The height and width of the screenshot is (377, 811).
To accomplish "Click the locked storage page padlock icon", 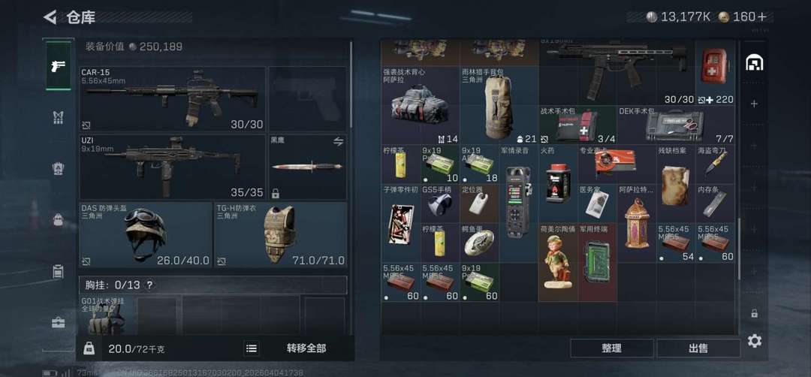I will (754, 313).
